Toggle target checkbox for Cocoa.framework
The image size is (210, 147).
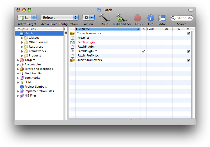(x=188, y=33)
